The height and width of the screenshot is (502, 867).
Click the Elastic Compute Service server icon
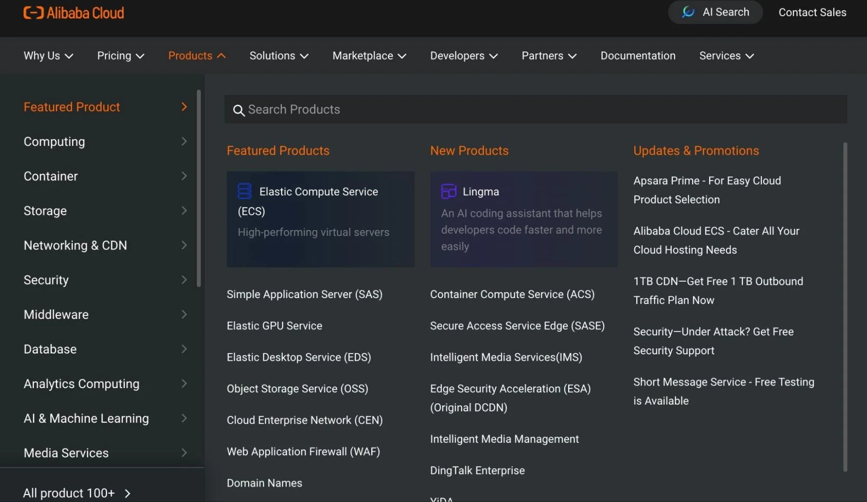tap(245, 191)
